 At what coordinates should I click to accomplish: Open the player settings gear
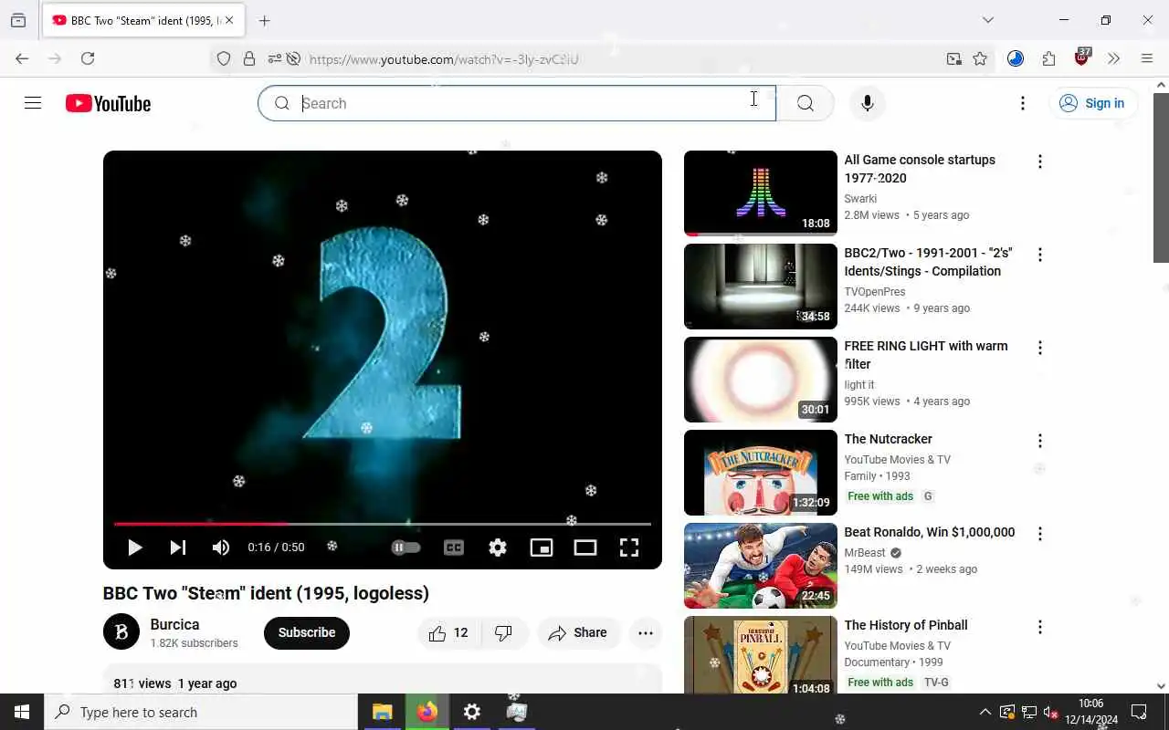coord(498,547)
